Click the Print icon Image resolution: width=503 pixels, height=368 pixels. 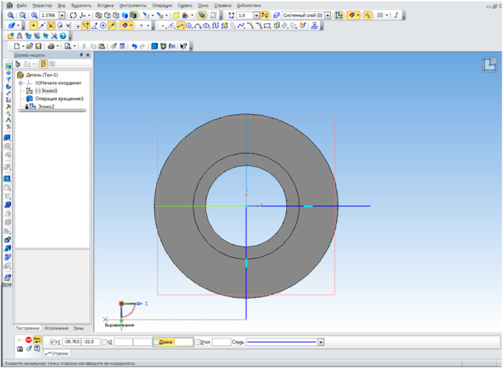51,46
